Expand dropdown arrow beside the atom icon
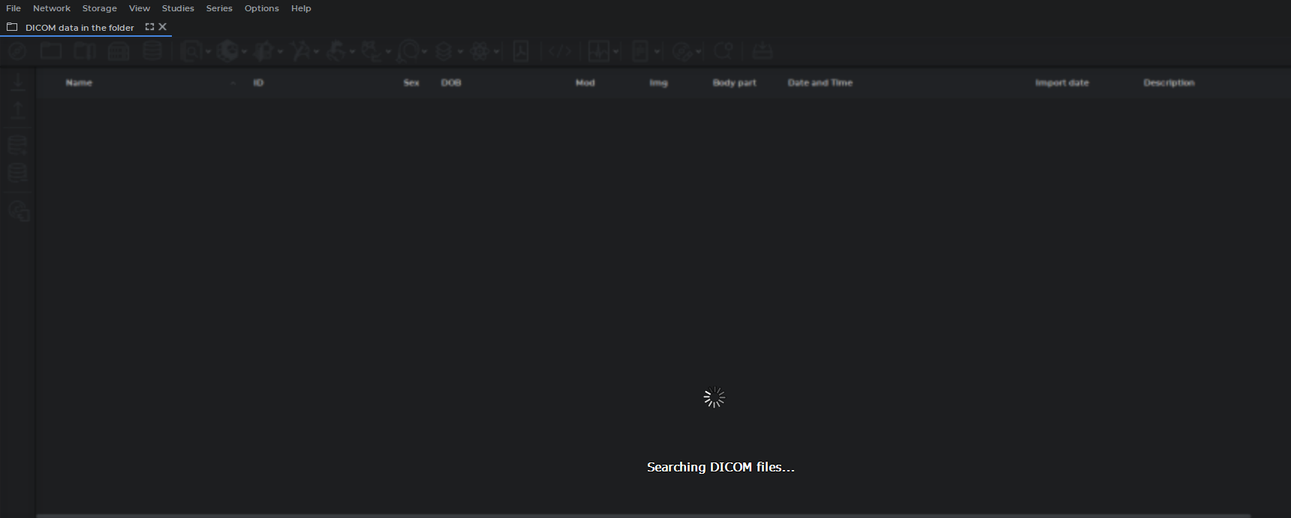This screenshot has height=518, width=1291. tap(496, 52)
